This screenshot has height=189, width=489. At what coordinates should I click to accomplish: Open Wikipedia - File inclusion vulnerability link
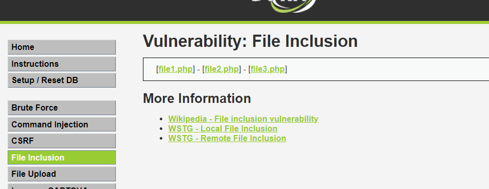click(x=243, y=119)
